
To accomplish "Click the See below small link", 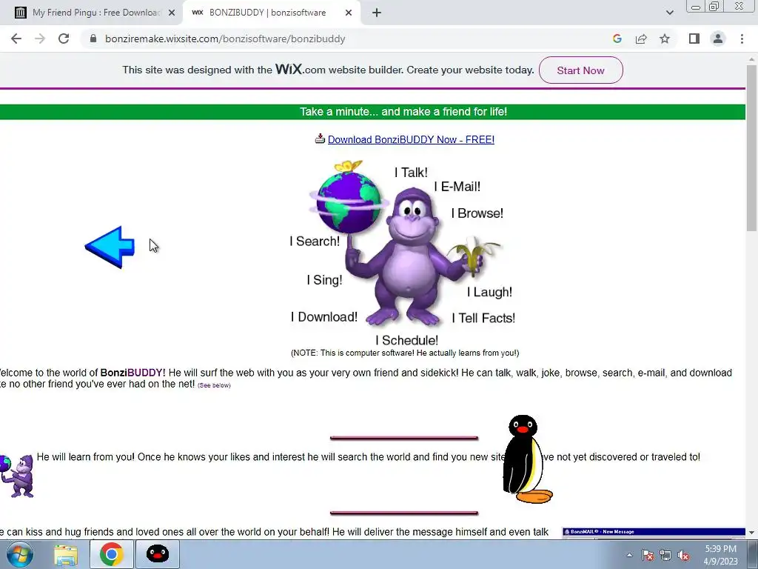I will [x=214, y=385].
